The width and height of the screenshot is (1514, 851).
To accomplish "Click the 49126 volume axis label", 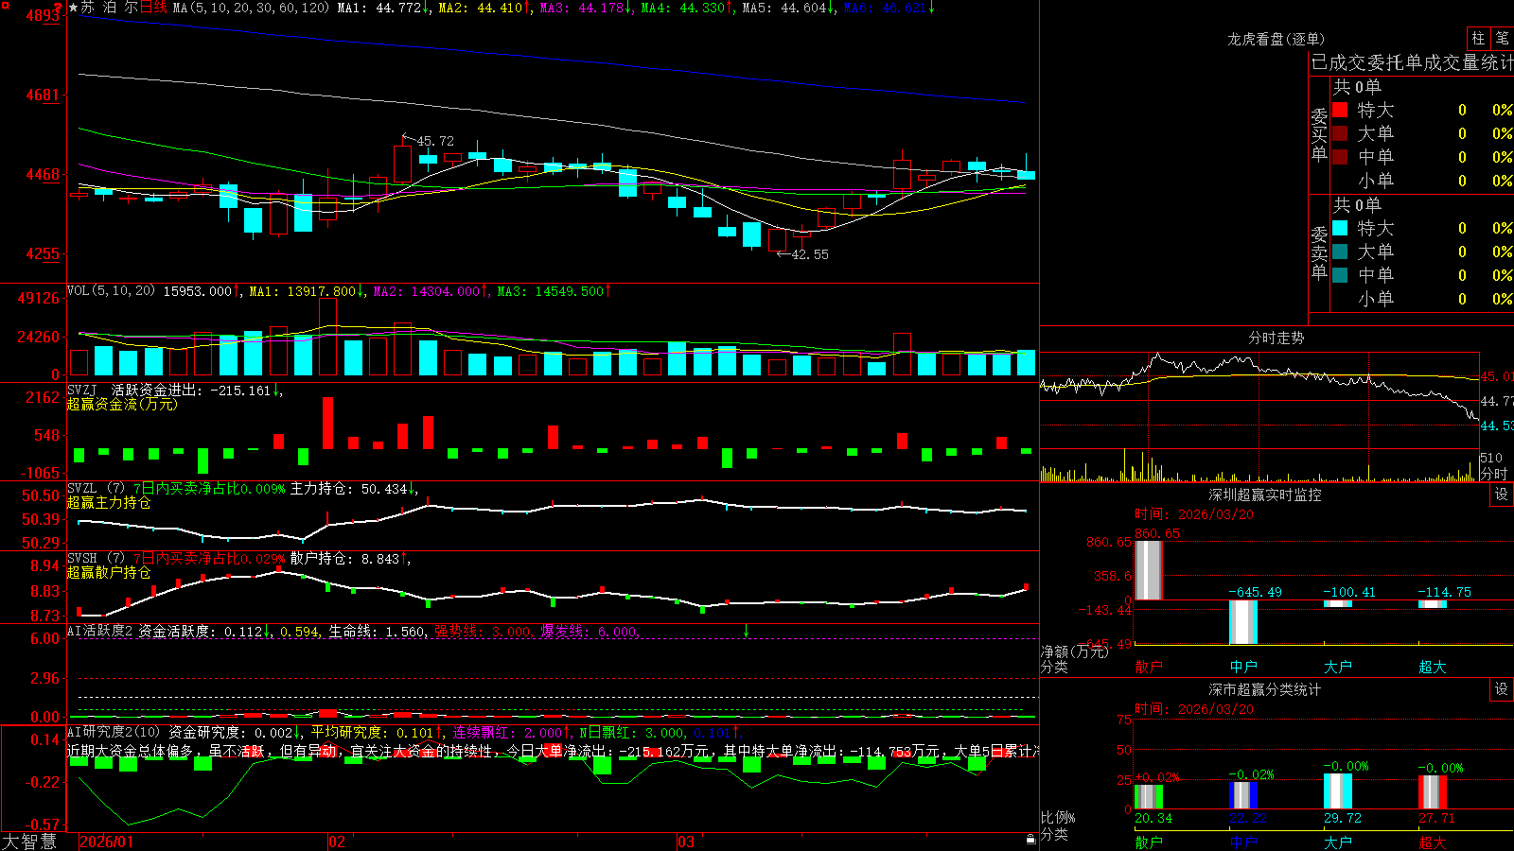I will pos(38,298).
